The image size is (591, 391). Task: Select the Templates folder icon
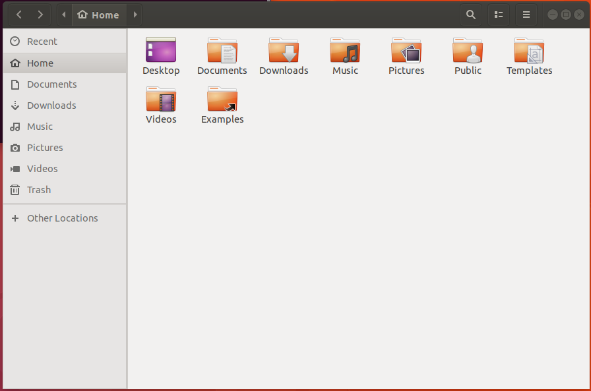pos(529,49)
